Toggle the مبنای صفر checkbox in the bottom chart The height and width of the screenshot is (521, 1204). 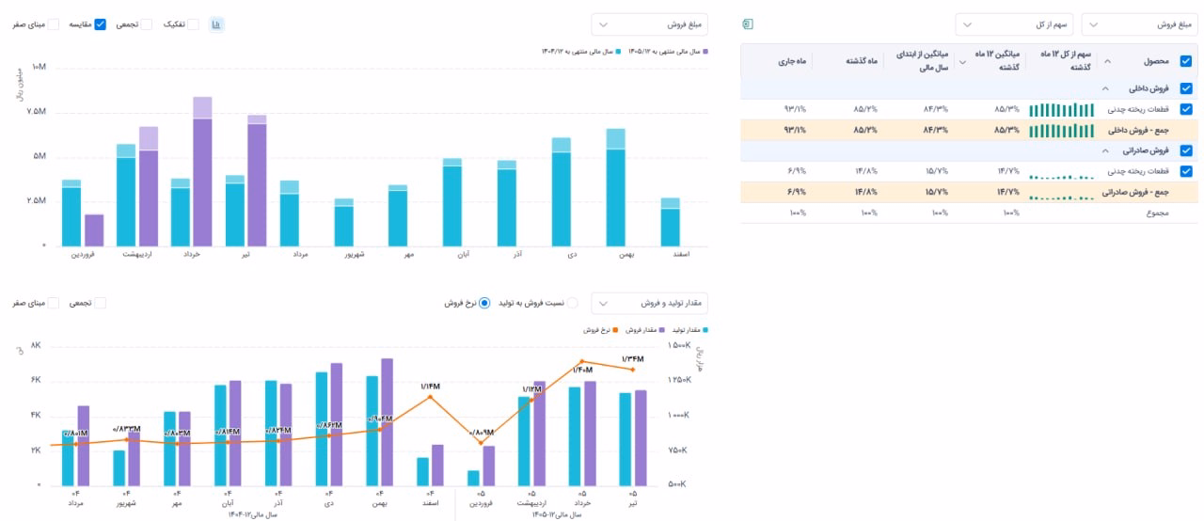pyautogui.click(x=53, y=303)
